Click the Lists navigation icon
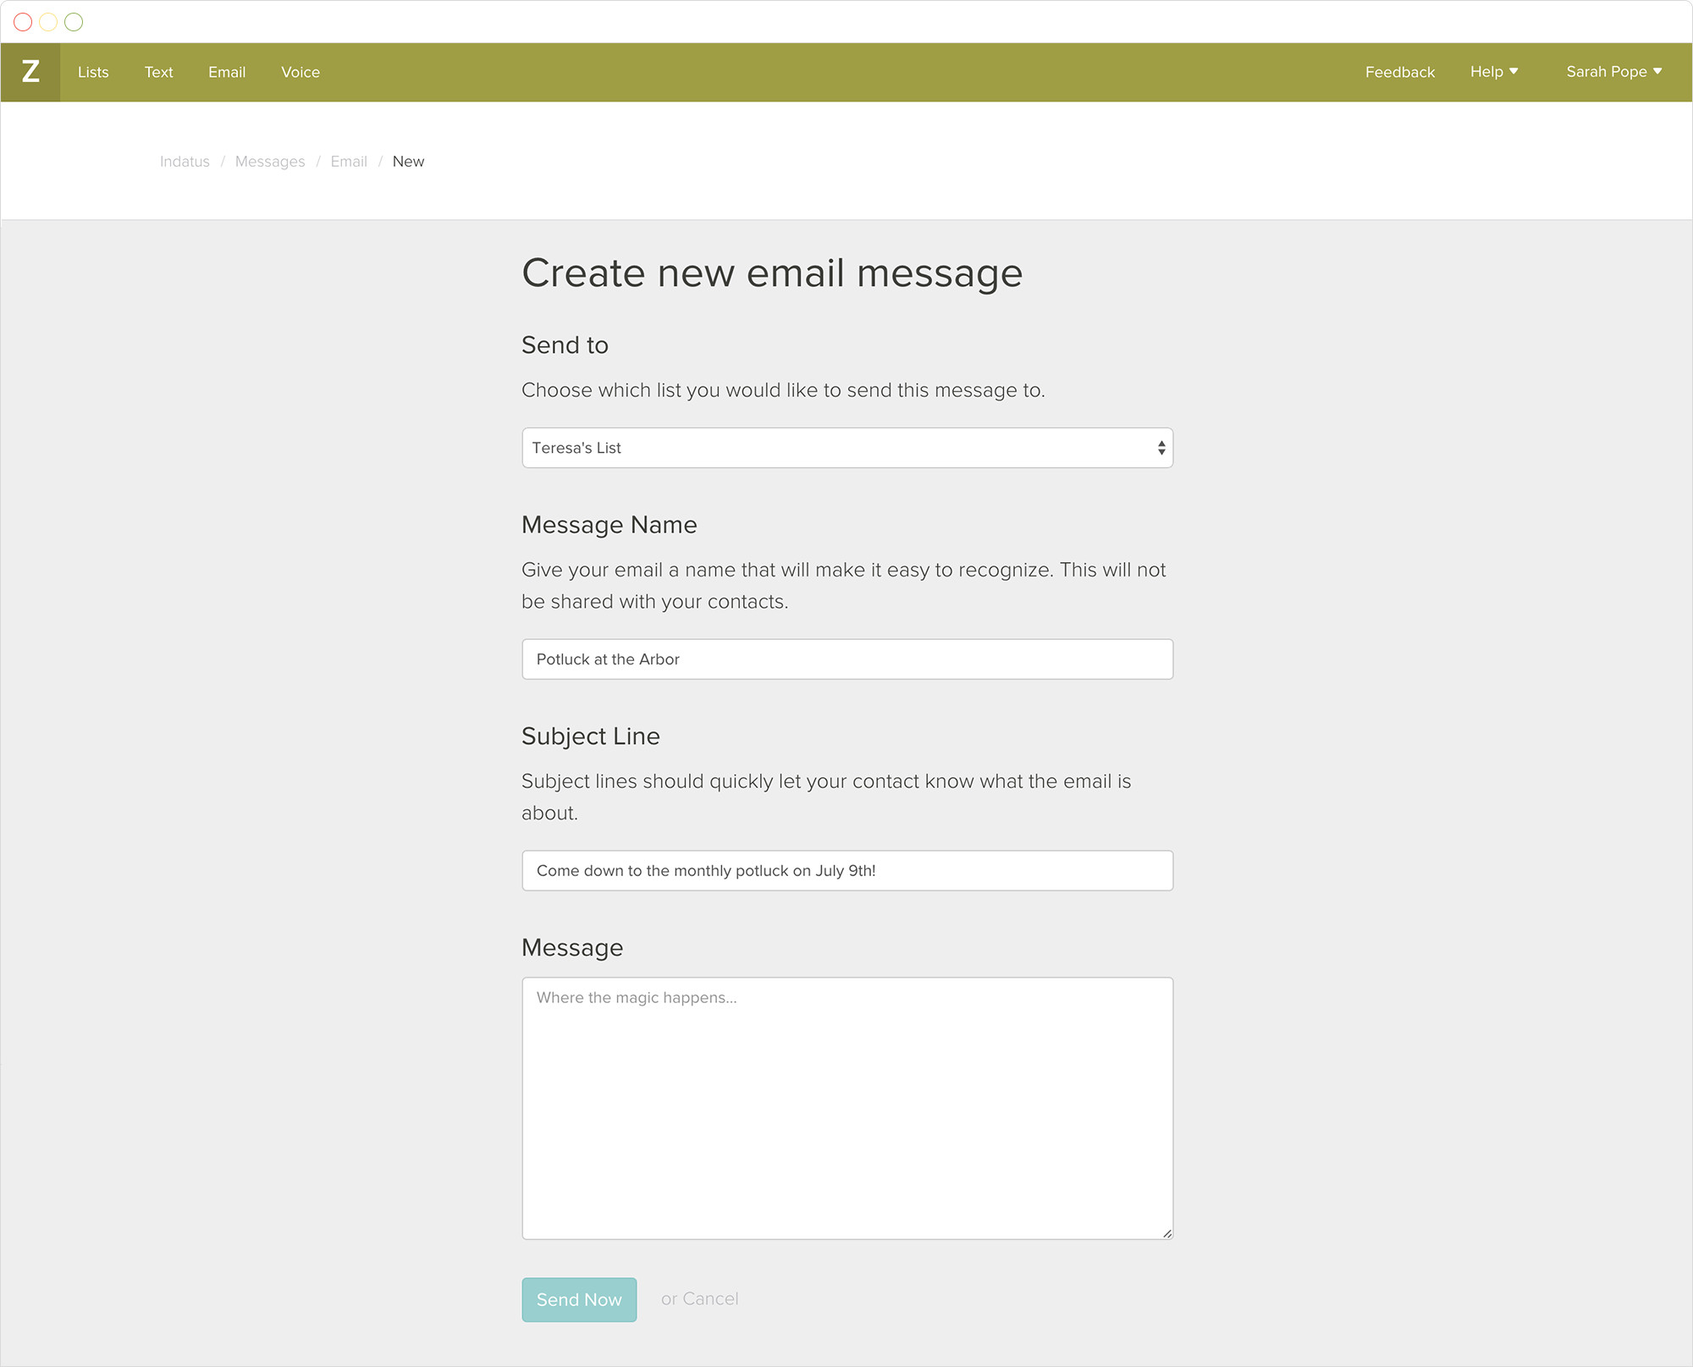The height and width of the screenshot is (1367, 1693). [93, 71]
